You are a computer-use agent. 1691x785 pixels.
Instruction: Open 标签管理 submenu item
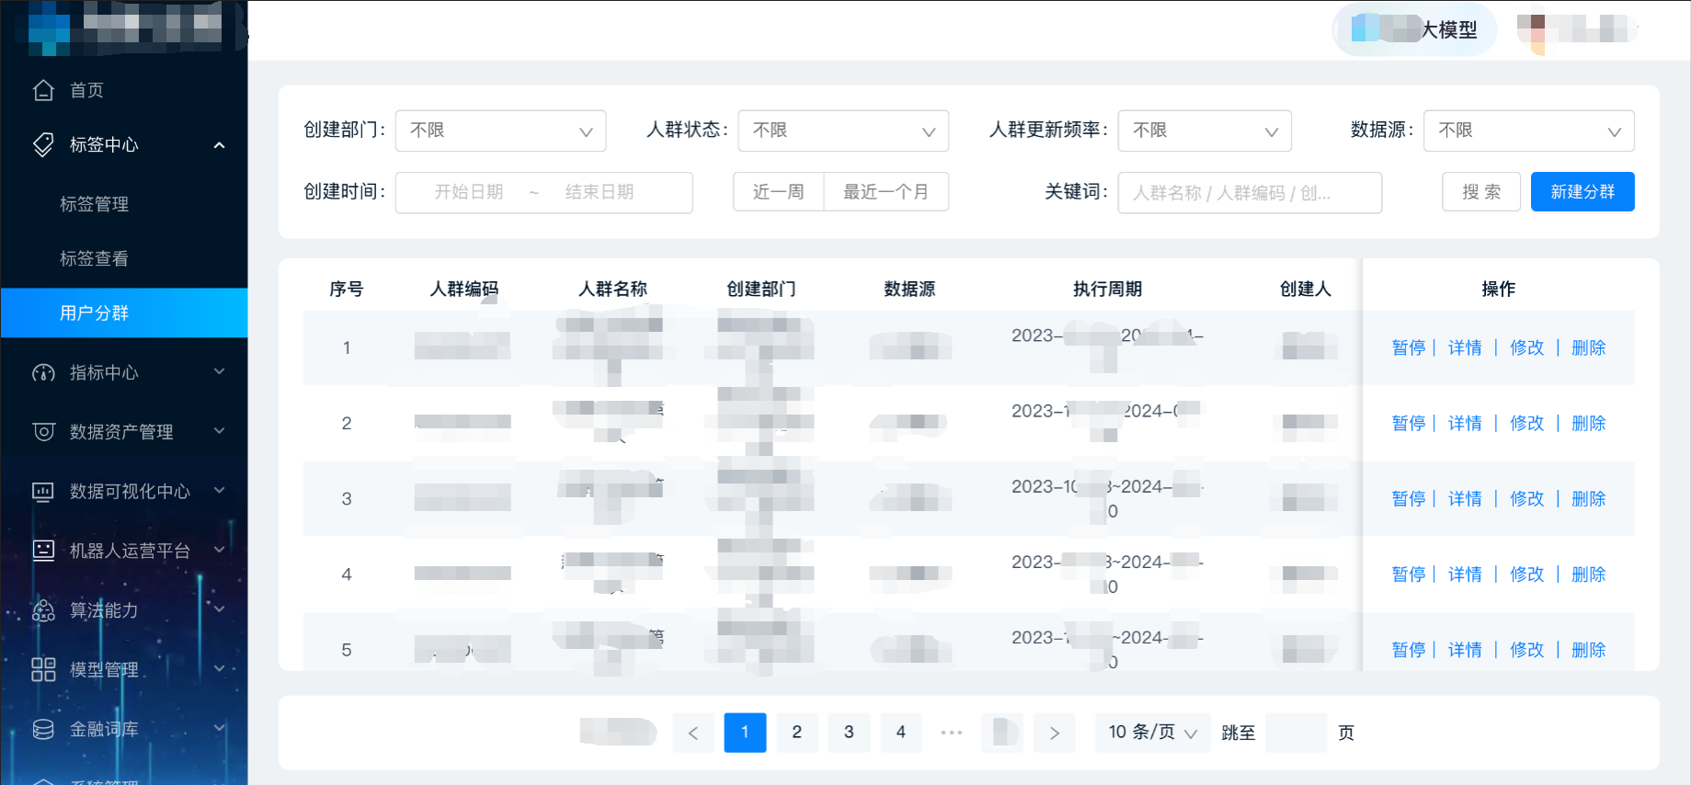[94, 204]
